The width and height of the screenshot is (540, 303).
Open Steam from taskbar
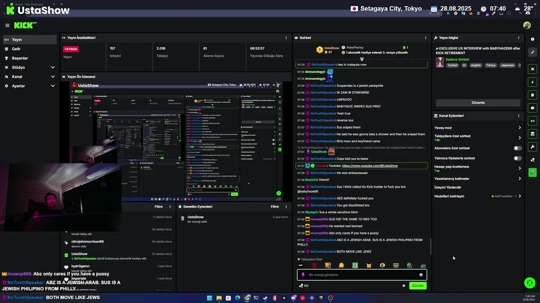265,298
